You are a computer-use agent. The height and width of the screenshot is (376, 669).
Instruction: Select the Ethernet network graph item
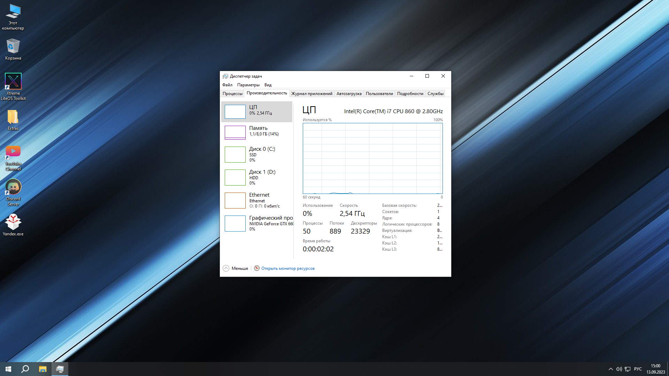click(235, 200)
